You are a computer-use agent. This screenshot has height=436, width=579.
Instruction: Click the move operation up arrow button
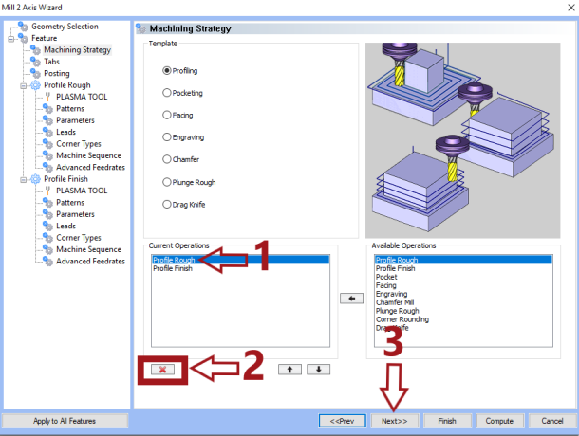point(289,370)
